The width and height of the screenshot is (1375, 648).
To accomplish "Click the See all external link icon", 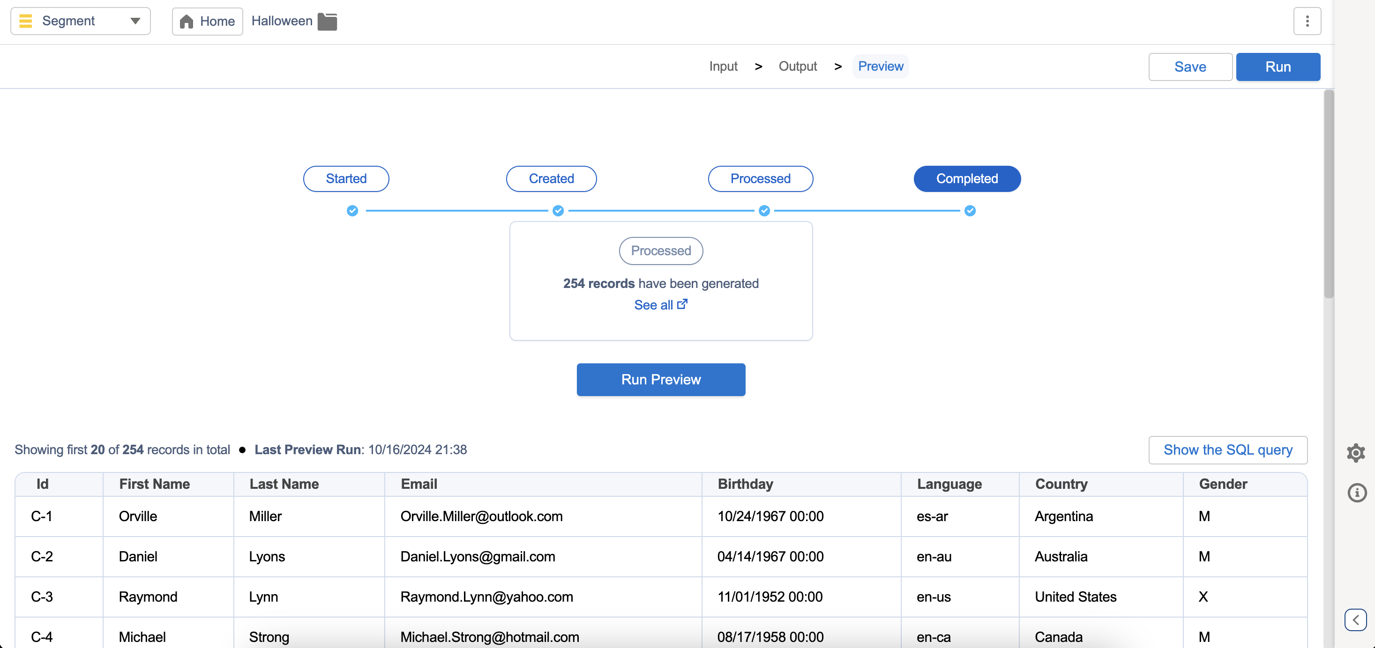I will click(x=682, y=304).
